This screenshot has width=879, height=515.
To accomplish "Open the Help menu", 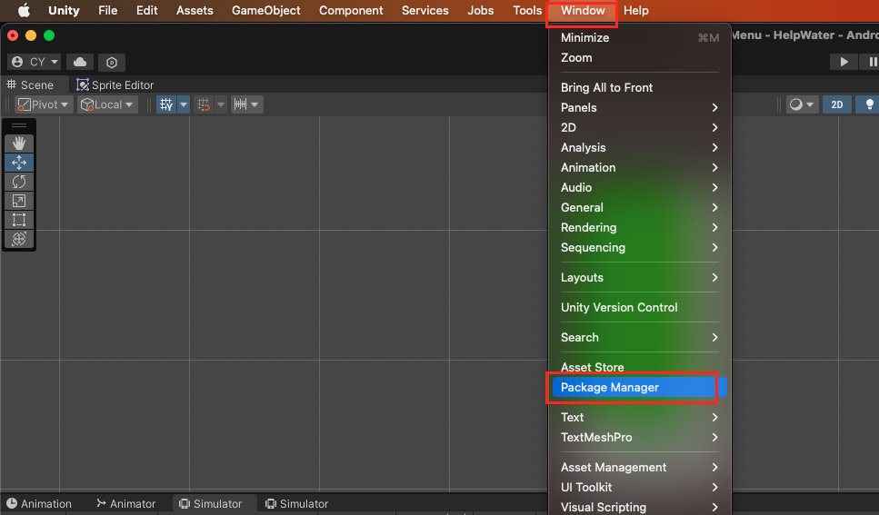I will click(635, 11).
